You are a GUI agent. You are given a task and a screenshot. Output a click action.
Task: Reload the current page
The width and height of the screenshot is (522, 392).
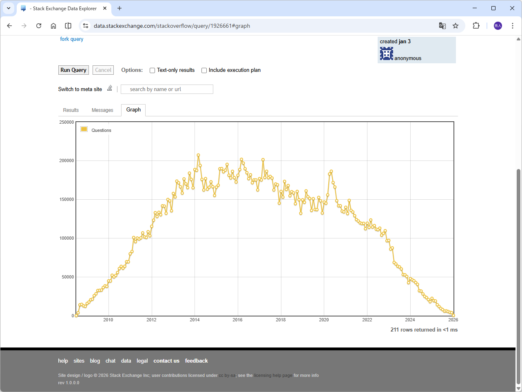click(39, 26)
